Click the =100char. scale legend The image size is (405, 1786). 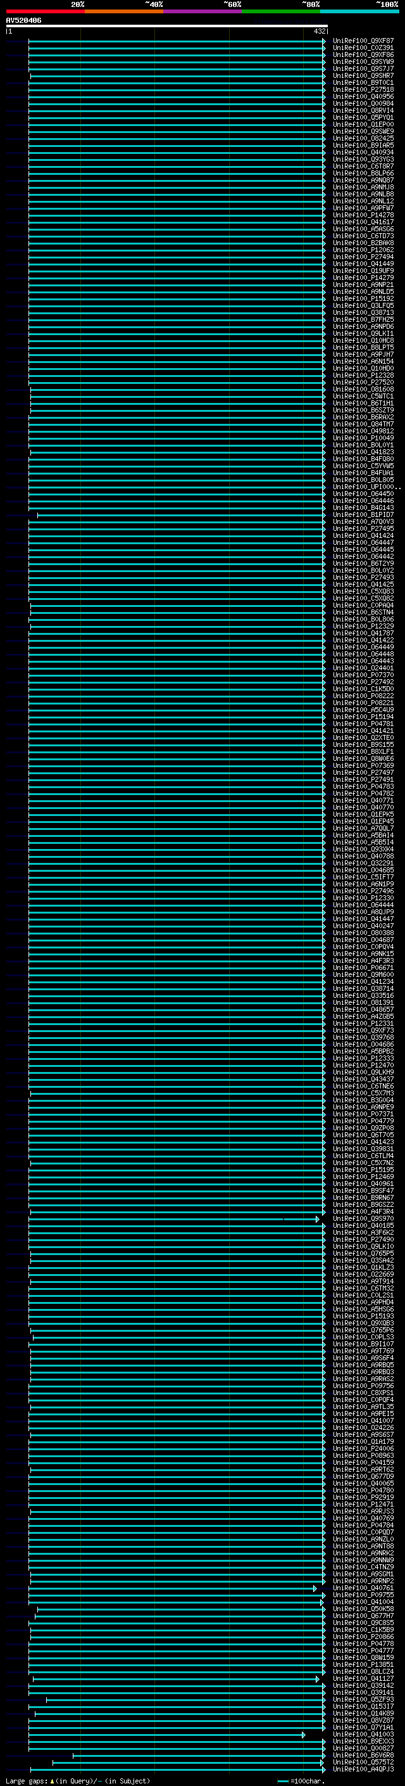click(x=301, y=1780)
